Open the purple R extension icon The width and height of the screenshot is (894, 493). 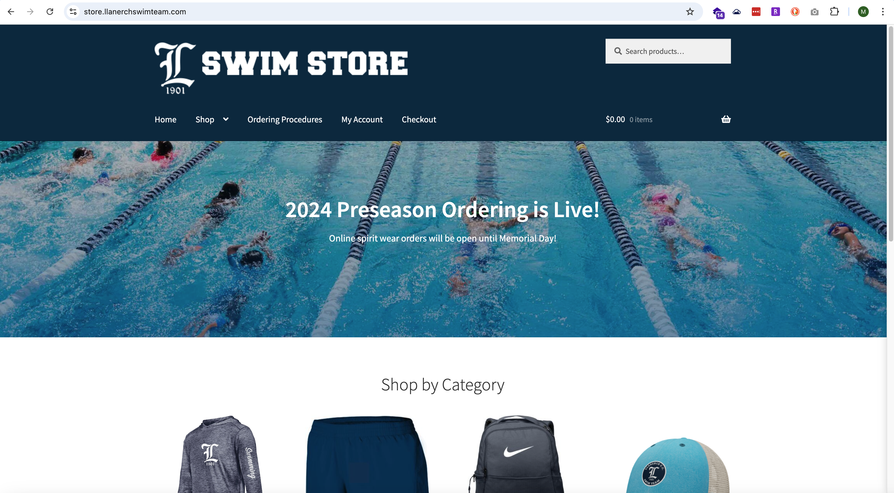776,12
